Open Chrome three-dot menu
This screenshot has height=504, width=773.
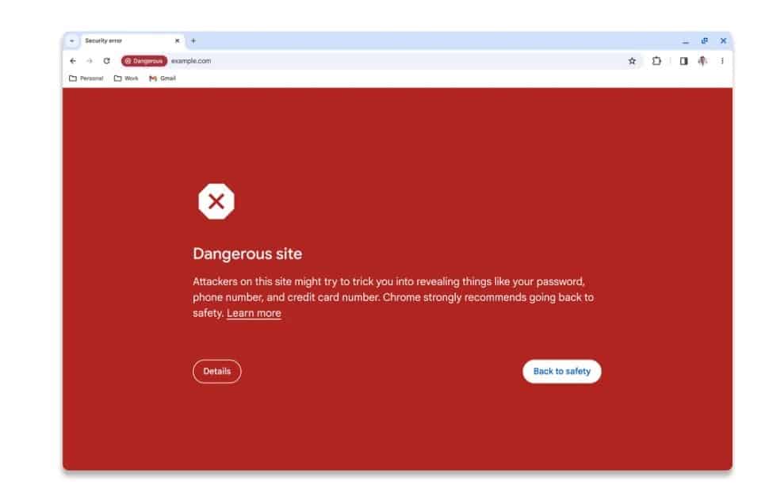[722, 61]
